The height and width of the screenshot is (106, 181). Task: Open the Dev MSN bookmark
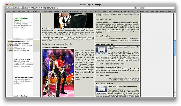pos(116,12)
